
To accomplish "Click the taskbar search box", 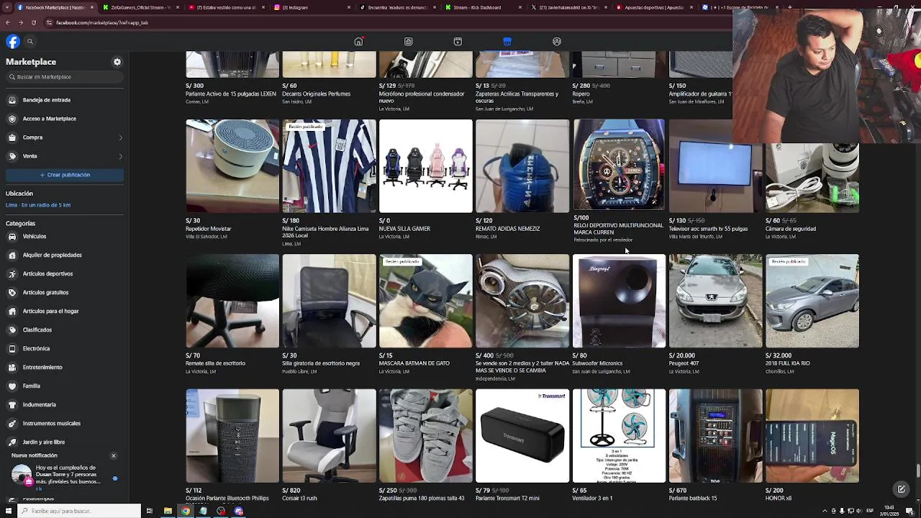I will pos(79,511).
